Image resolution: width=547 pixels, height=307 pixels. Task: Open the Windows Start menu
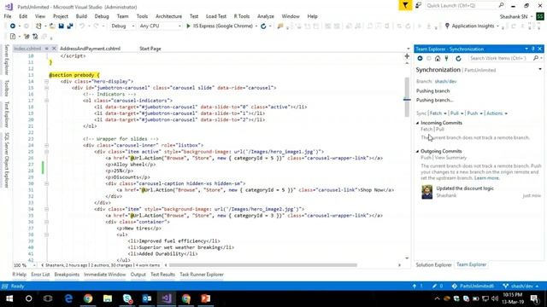click(9, 298)
